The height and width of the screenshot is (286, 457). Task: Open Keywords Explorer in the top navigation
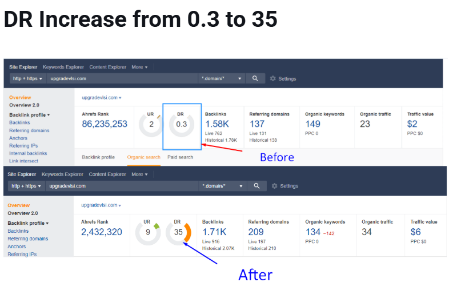click(63, 67)
